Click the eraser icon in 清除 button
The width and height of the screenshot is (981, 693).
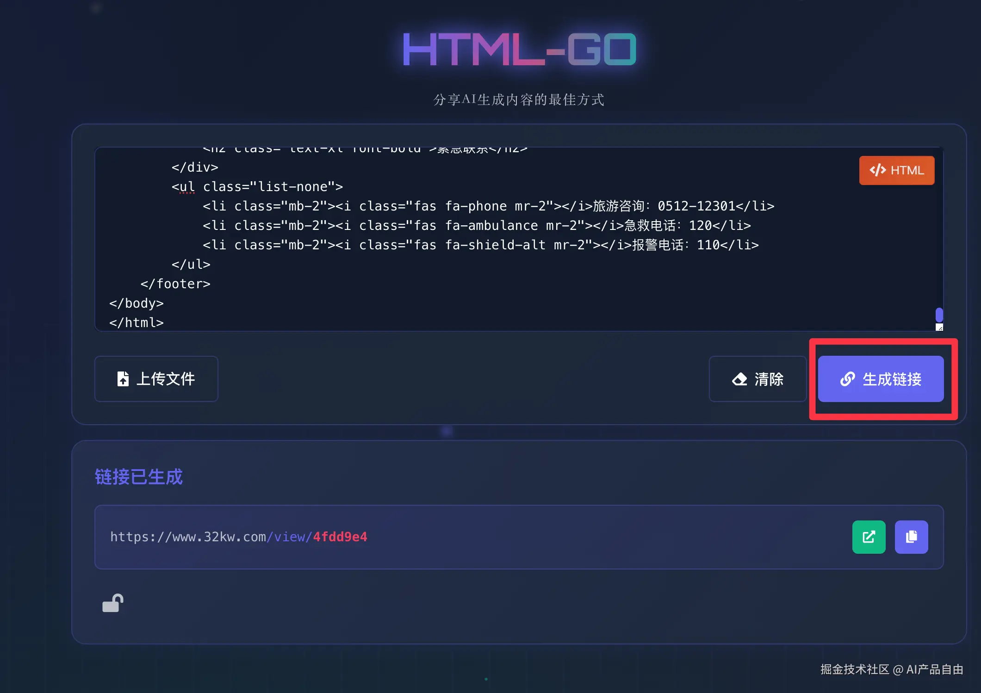pos(739,379)
